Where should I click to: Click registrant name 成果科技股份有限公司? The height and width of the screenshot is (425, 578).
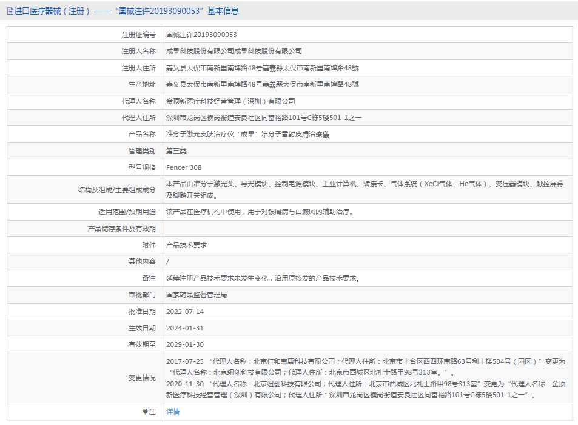[x=234, y=52]
